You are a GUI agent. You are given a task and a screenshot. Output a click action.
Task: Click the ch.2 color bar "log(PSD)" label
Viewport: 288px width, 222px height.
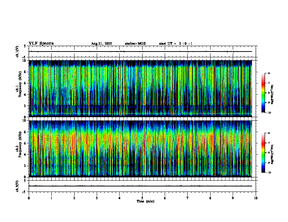pos(272,155)
